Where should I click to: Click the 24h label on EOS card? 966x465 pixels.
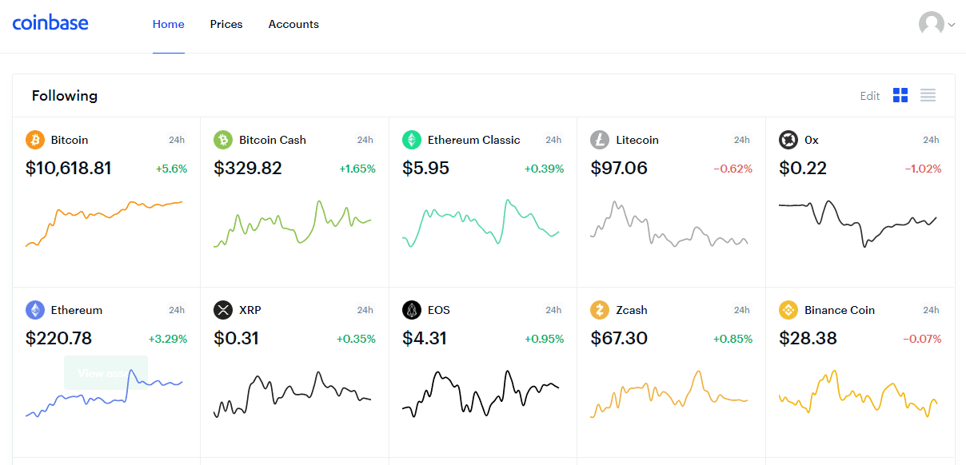553,310
